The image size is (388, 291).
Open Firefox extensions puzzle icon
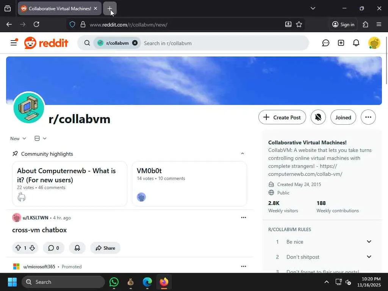tap(366, 24)
